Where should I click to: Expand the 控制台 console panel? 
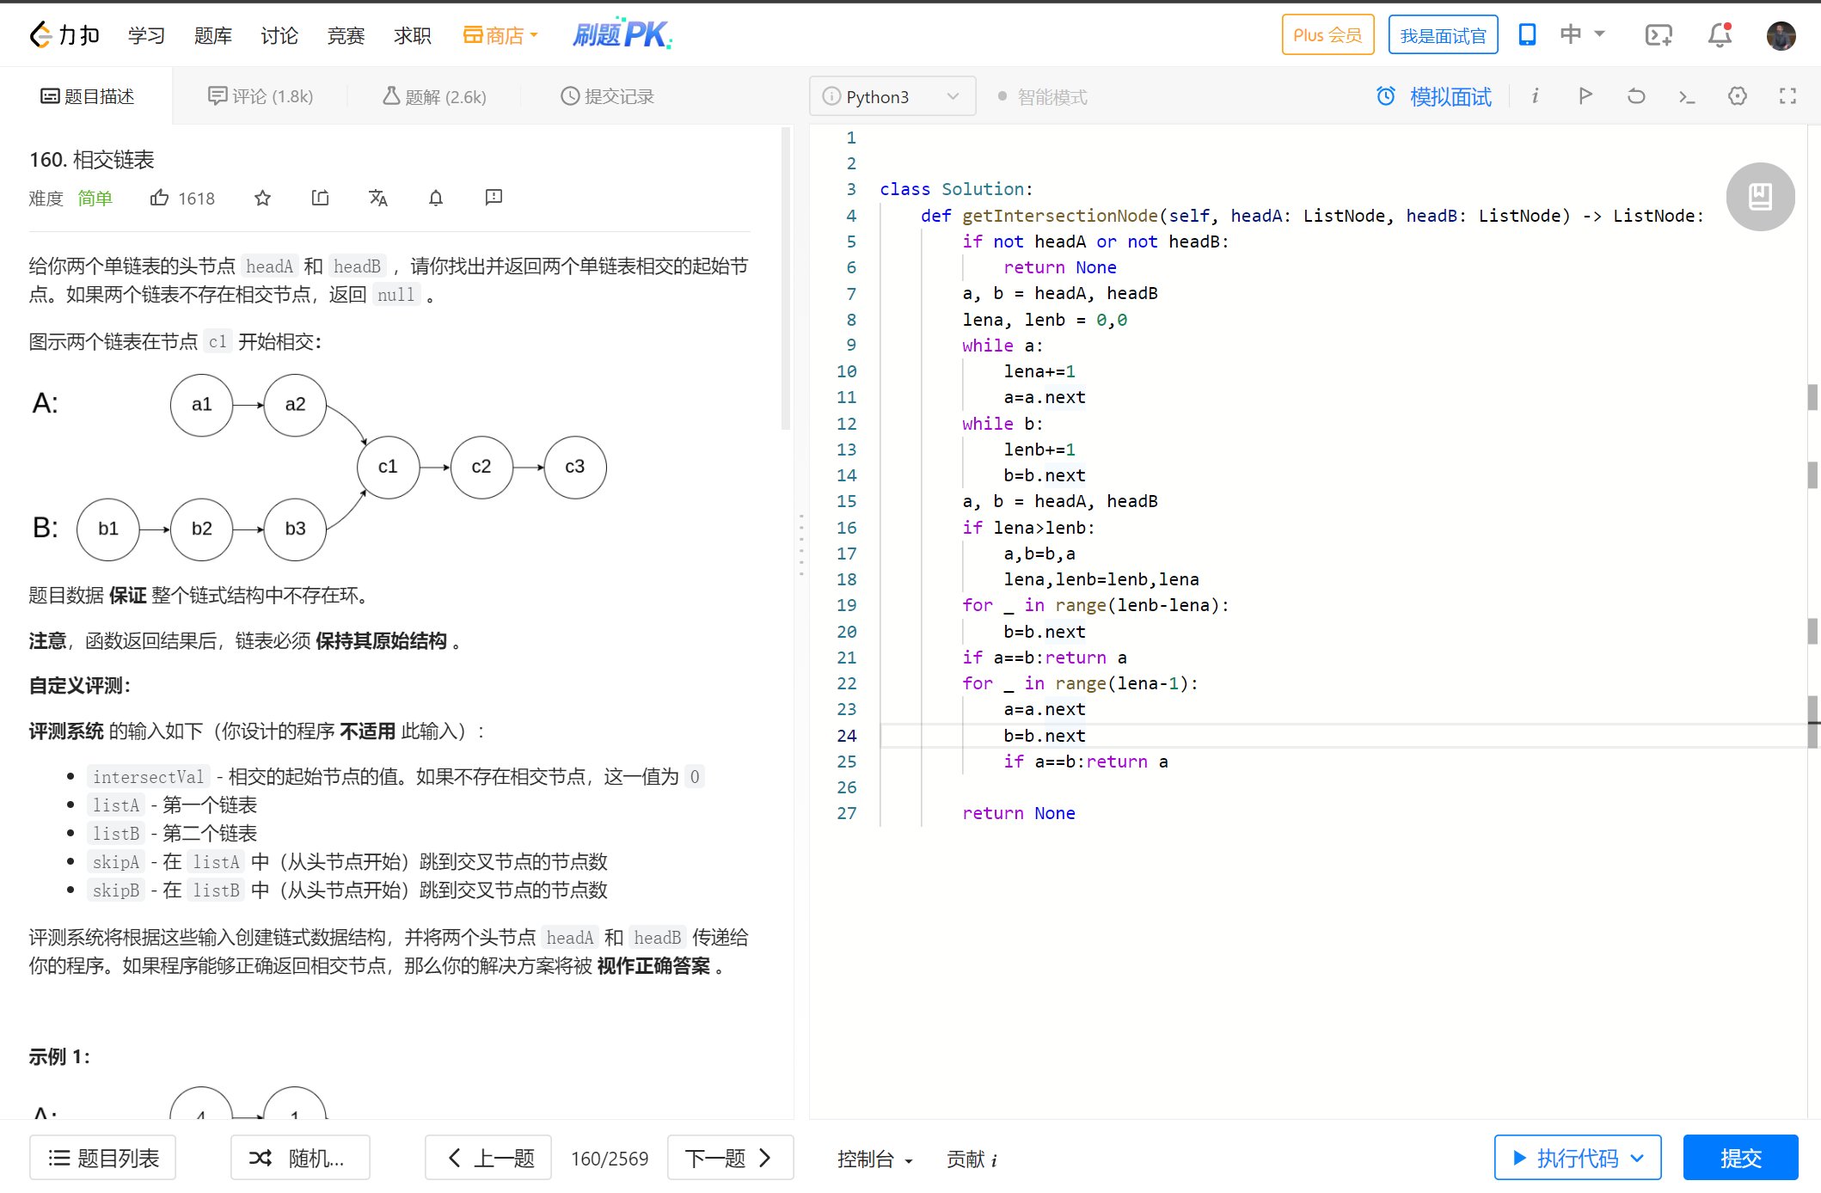click(x=874, y=1159)
